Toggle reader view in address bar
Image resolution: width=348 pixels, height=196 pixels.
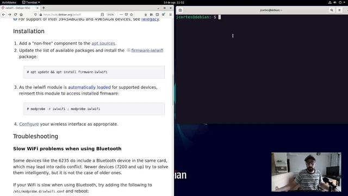102,15
